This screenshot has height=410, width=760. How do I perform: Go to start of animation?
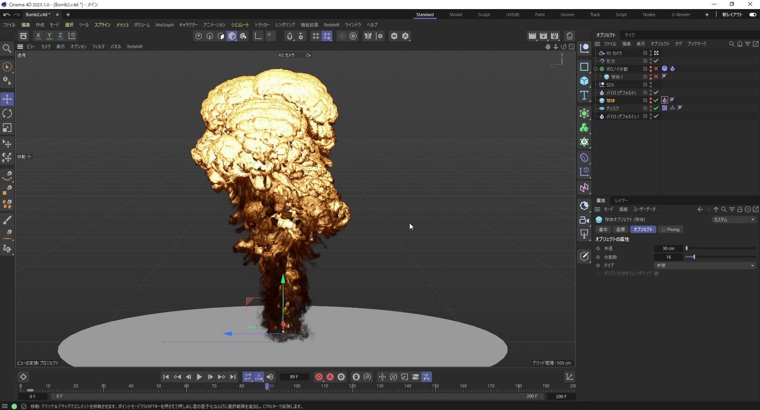(x=166, y=377)
